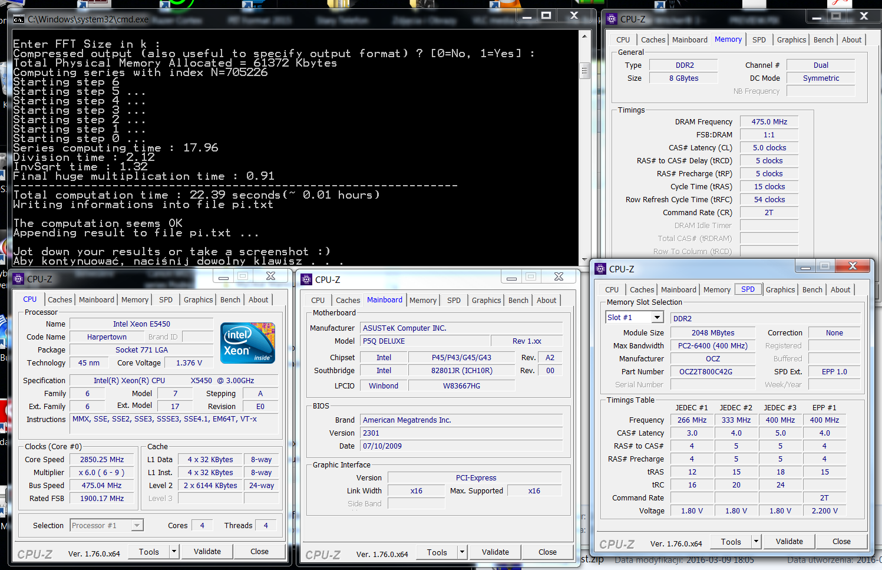Select About tab in the Mainboard window
Screen dimensions: 882x570
pyautogui.click(x=546, y=300)
